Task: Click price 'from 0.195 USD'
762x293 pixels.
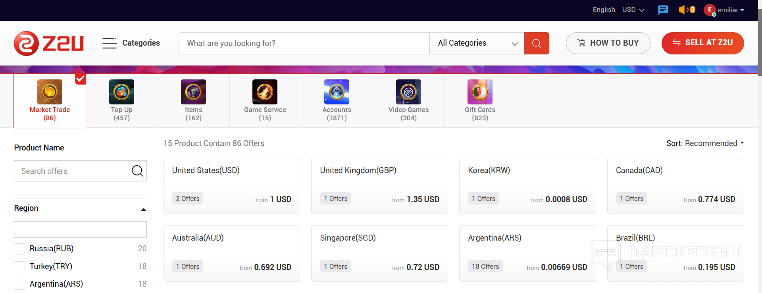Action: coord(709,267)
